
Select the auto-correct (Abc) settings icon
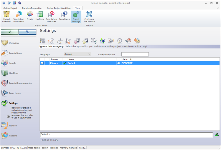coord(102,41)
